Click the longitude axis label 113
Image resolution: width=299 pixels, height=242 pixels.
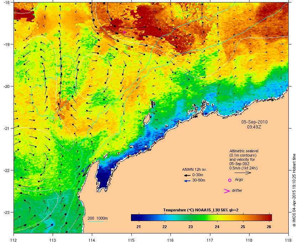click(53, 240)
